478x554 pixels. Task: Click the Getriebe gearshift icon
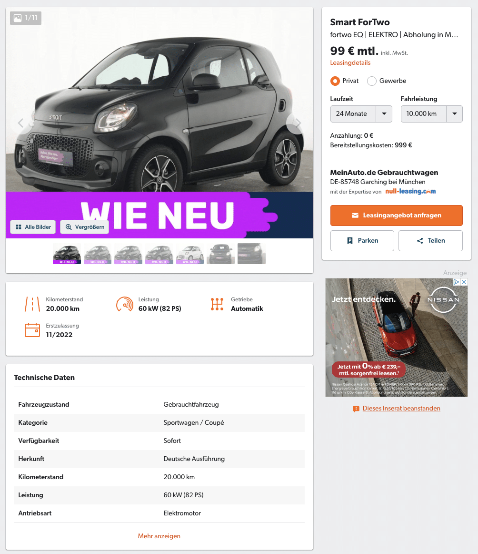pyautogui.click(x=217, y=304)
